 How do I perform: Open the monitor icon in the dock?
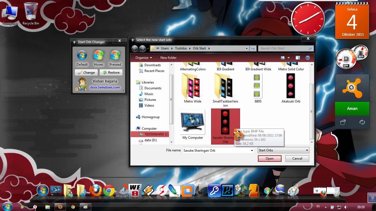(x=56, y=190)
